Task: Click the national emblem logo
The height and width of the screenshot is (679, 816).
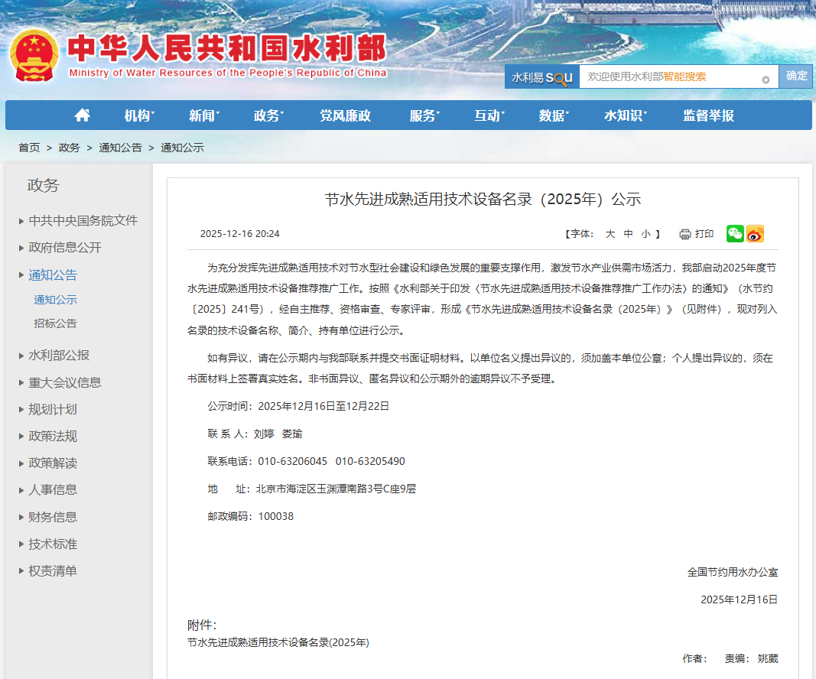Action: [34, 56]
